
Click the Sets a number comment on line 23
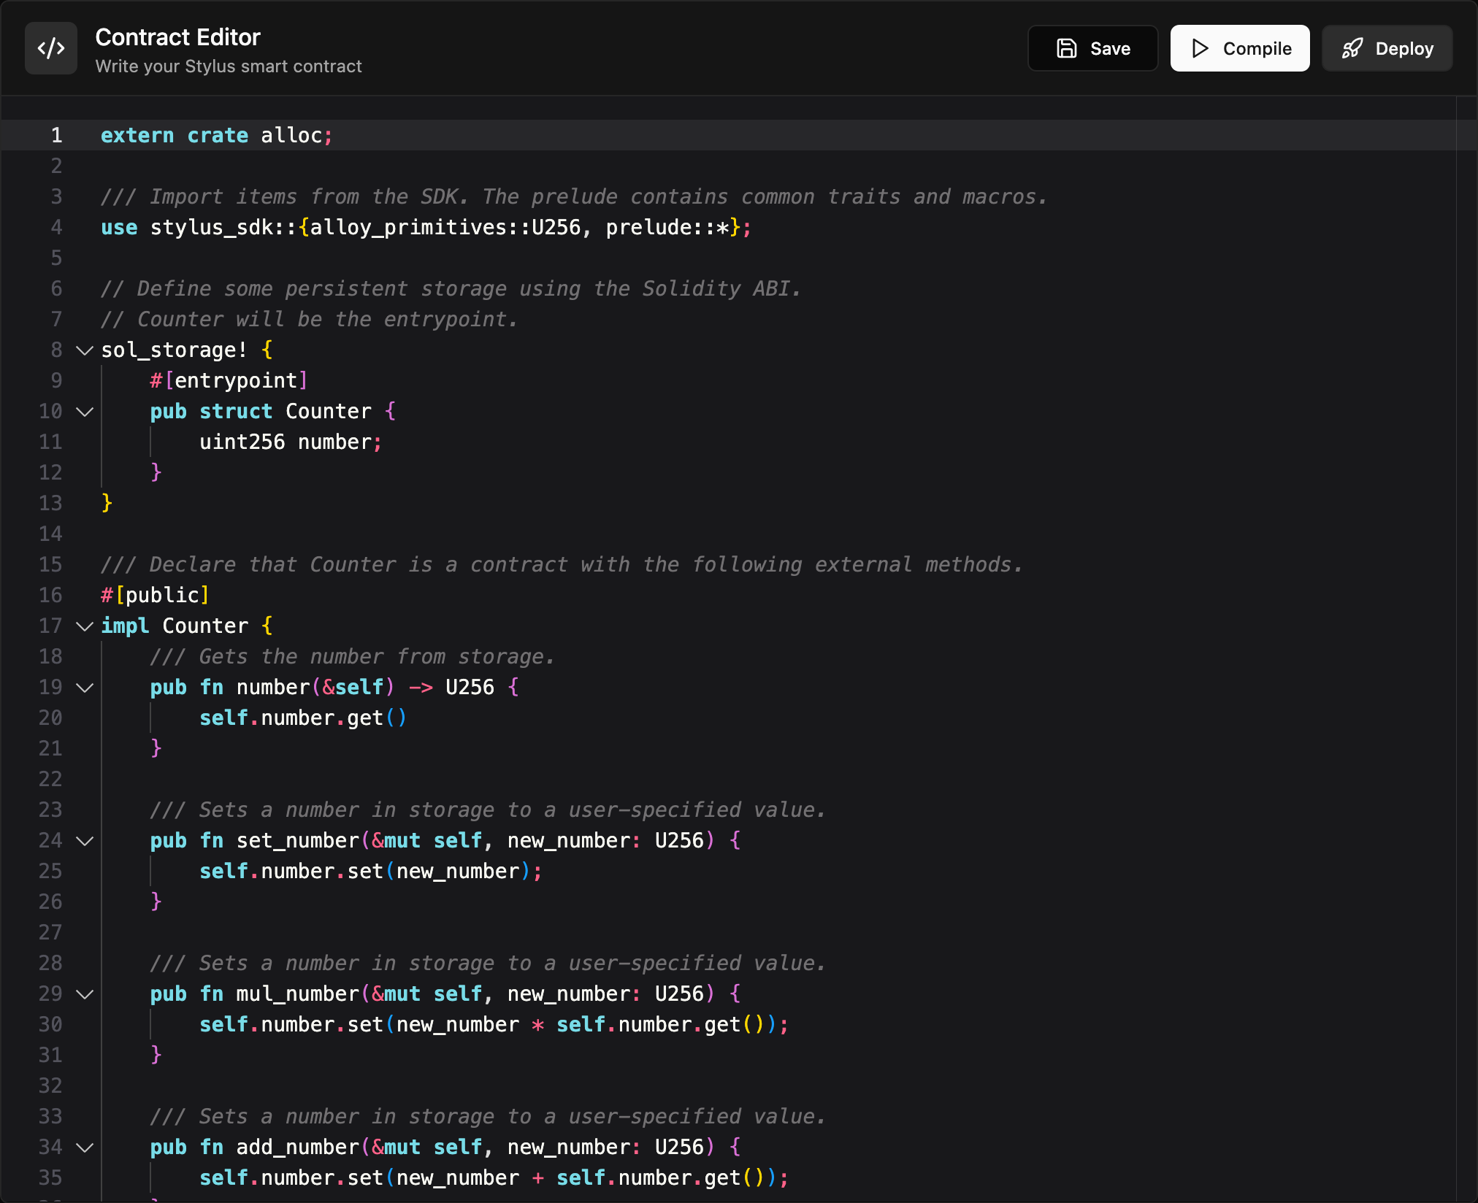[488, 810]
